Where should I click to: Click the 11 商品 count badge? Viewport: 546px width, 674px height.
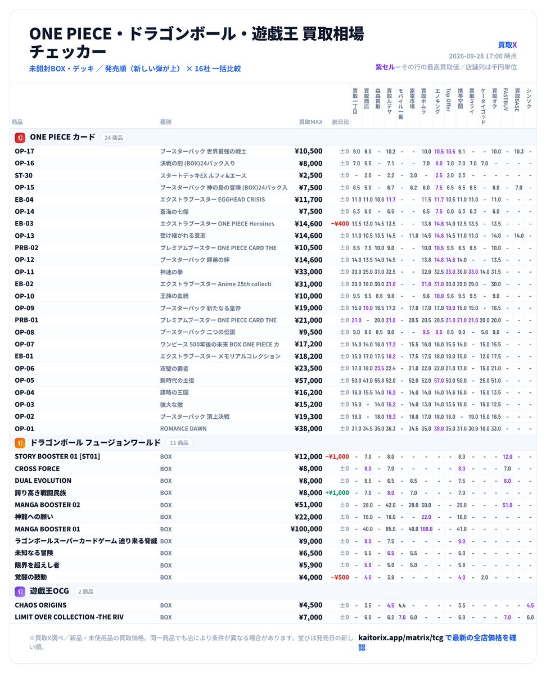click(x=179, y=443)
